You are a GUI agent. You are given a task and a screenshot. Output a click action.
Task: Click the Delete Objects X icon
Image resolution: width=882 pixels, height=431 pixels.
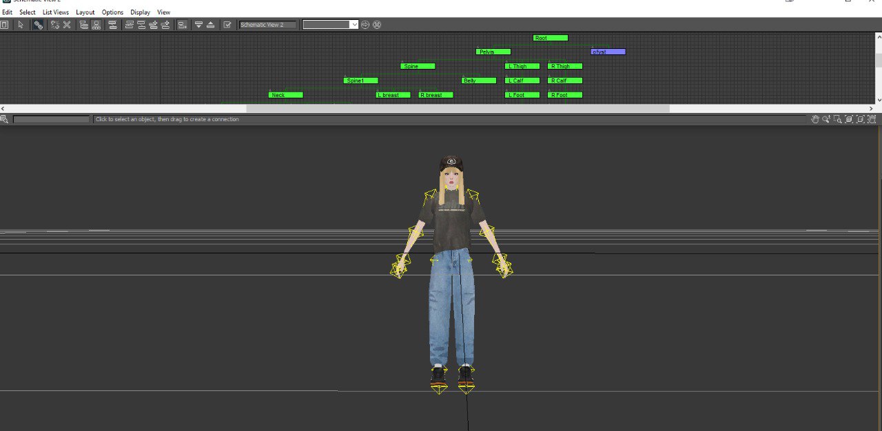click(67, 25)
